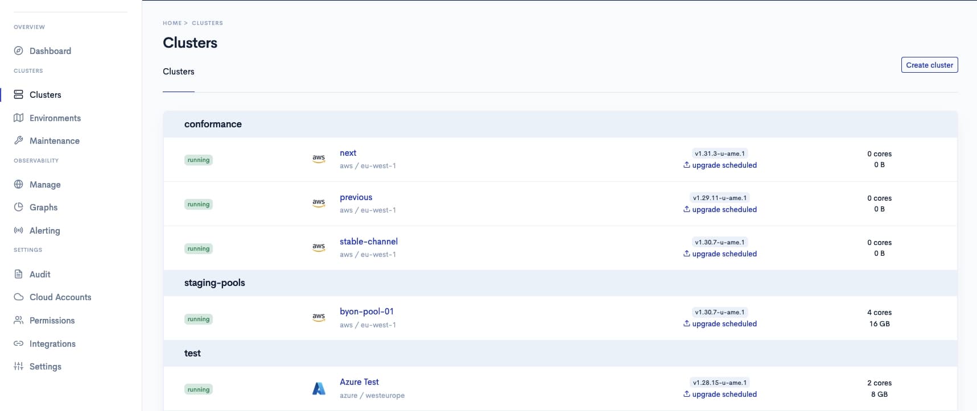Open Audit in the sidebar
977x411 pixels.
point(40,274)
